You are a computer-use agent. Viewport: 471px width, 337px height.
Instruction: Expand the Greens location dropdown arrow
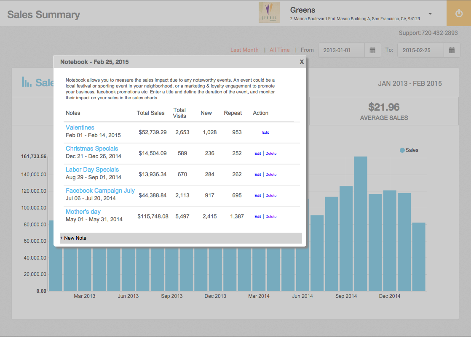pos(430,14)
